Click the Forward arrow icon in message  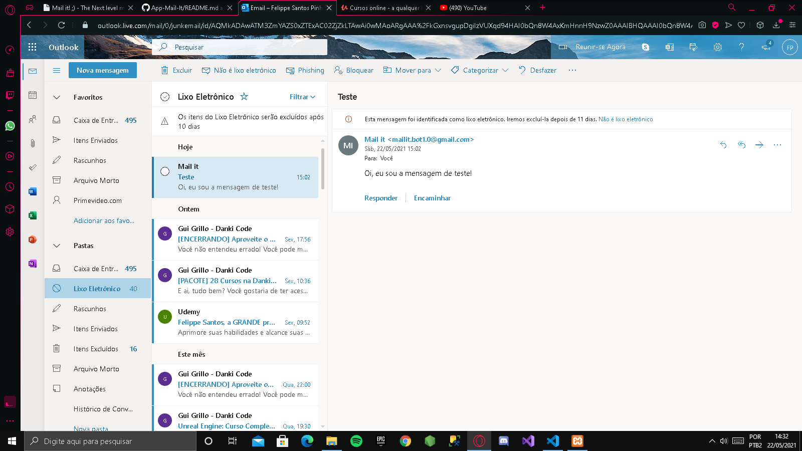pos(759,145)
